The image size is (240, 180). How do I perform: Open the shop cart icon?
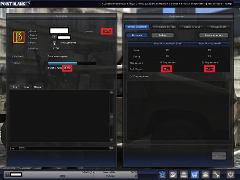coord(195,174)
